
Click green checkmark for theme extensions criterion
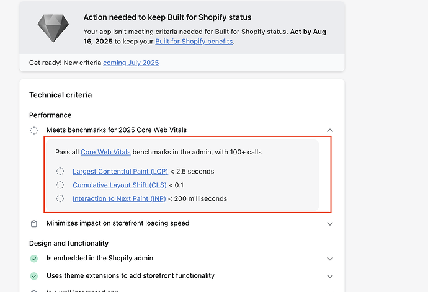tap(34, 276)
